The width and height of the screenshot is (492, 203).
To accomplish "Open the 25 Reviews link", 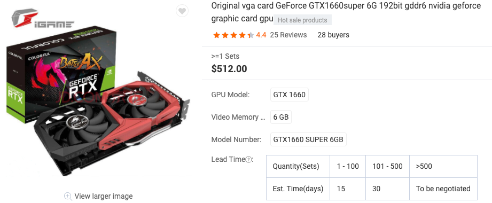I will (288, 35).
